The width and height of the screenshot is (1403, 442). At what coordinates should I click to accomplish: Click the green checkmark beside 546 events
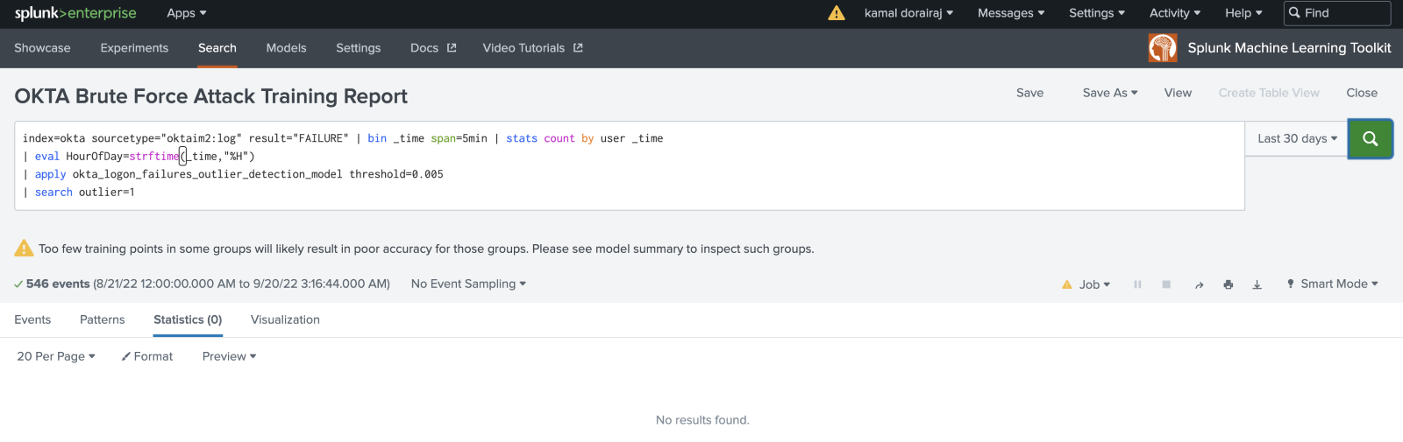[18, 284]
